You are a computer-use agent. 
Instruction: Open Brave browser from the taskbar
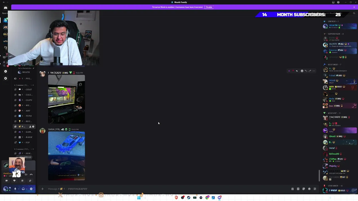pos(176,198)
